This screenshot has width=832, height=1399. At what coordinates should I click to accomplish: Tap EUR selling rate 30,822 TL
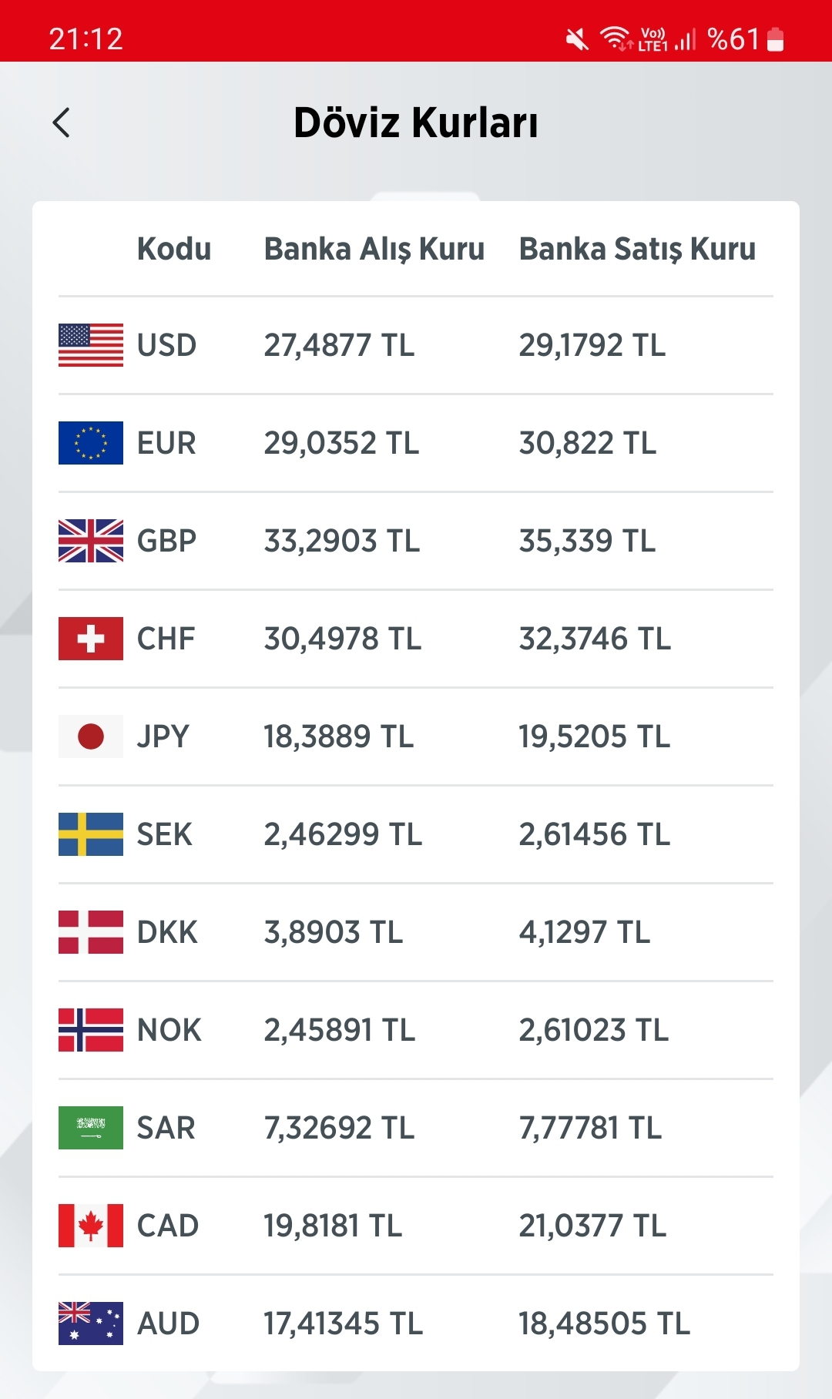tap(588, 443)
